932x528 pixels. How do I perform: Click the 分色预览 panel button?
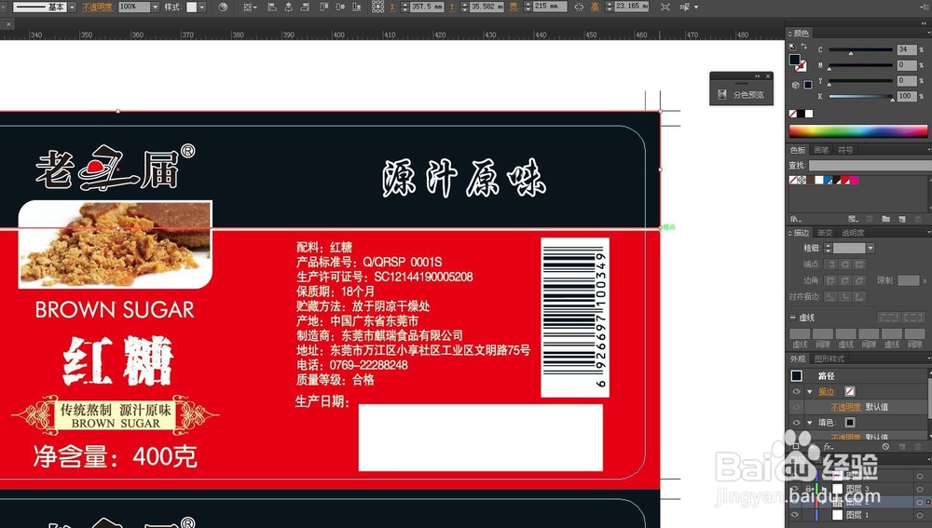click(x=741, y=94)
